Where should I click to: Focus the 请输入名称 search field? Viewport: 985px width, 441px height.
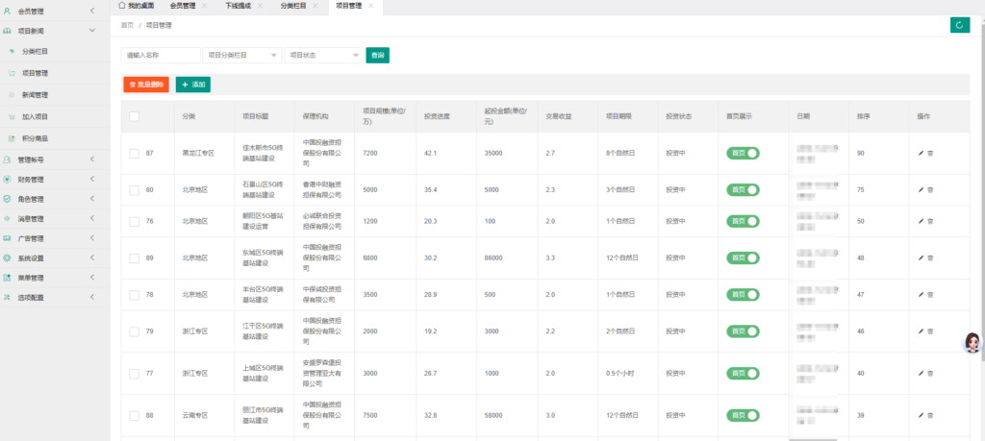click(161, 55)
